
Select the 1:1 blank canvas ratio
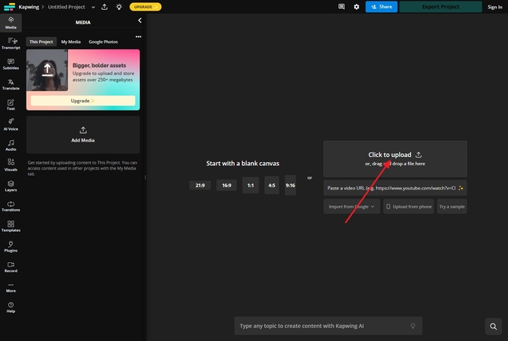251,186
